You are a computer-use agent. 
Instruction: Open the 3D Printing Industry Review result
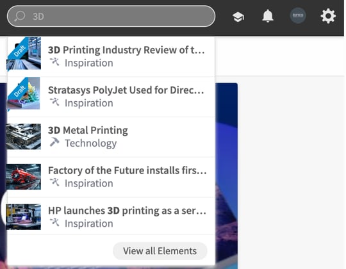(111, 56)
